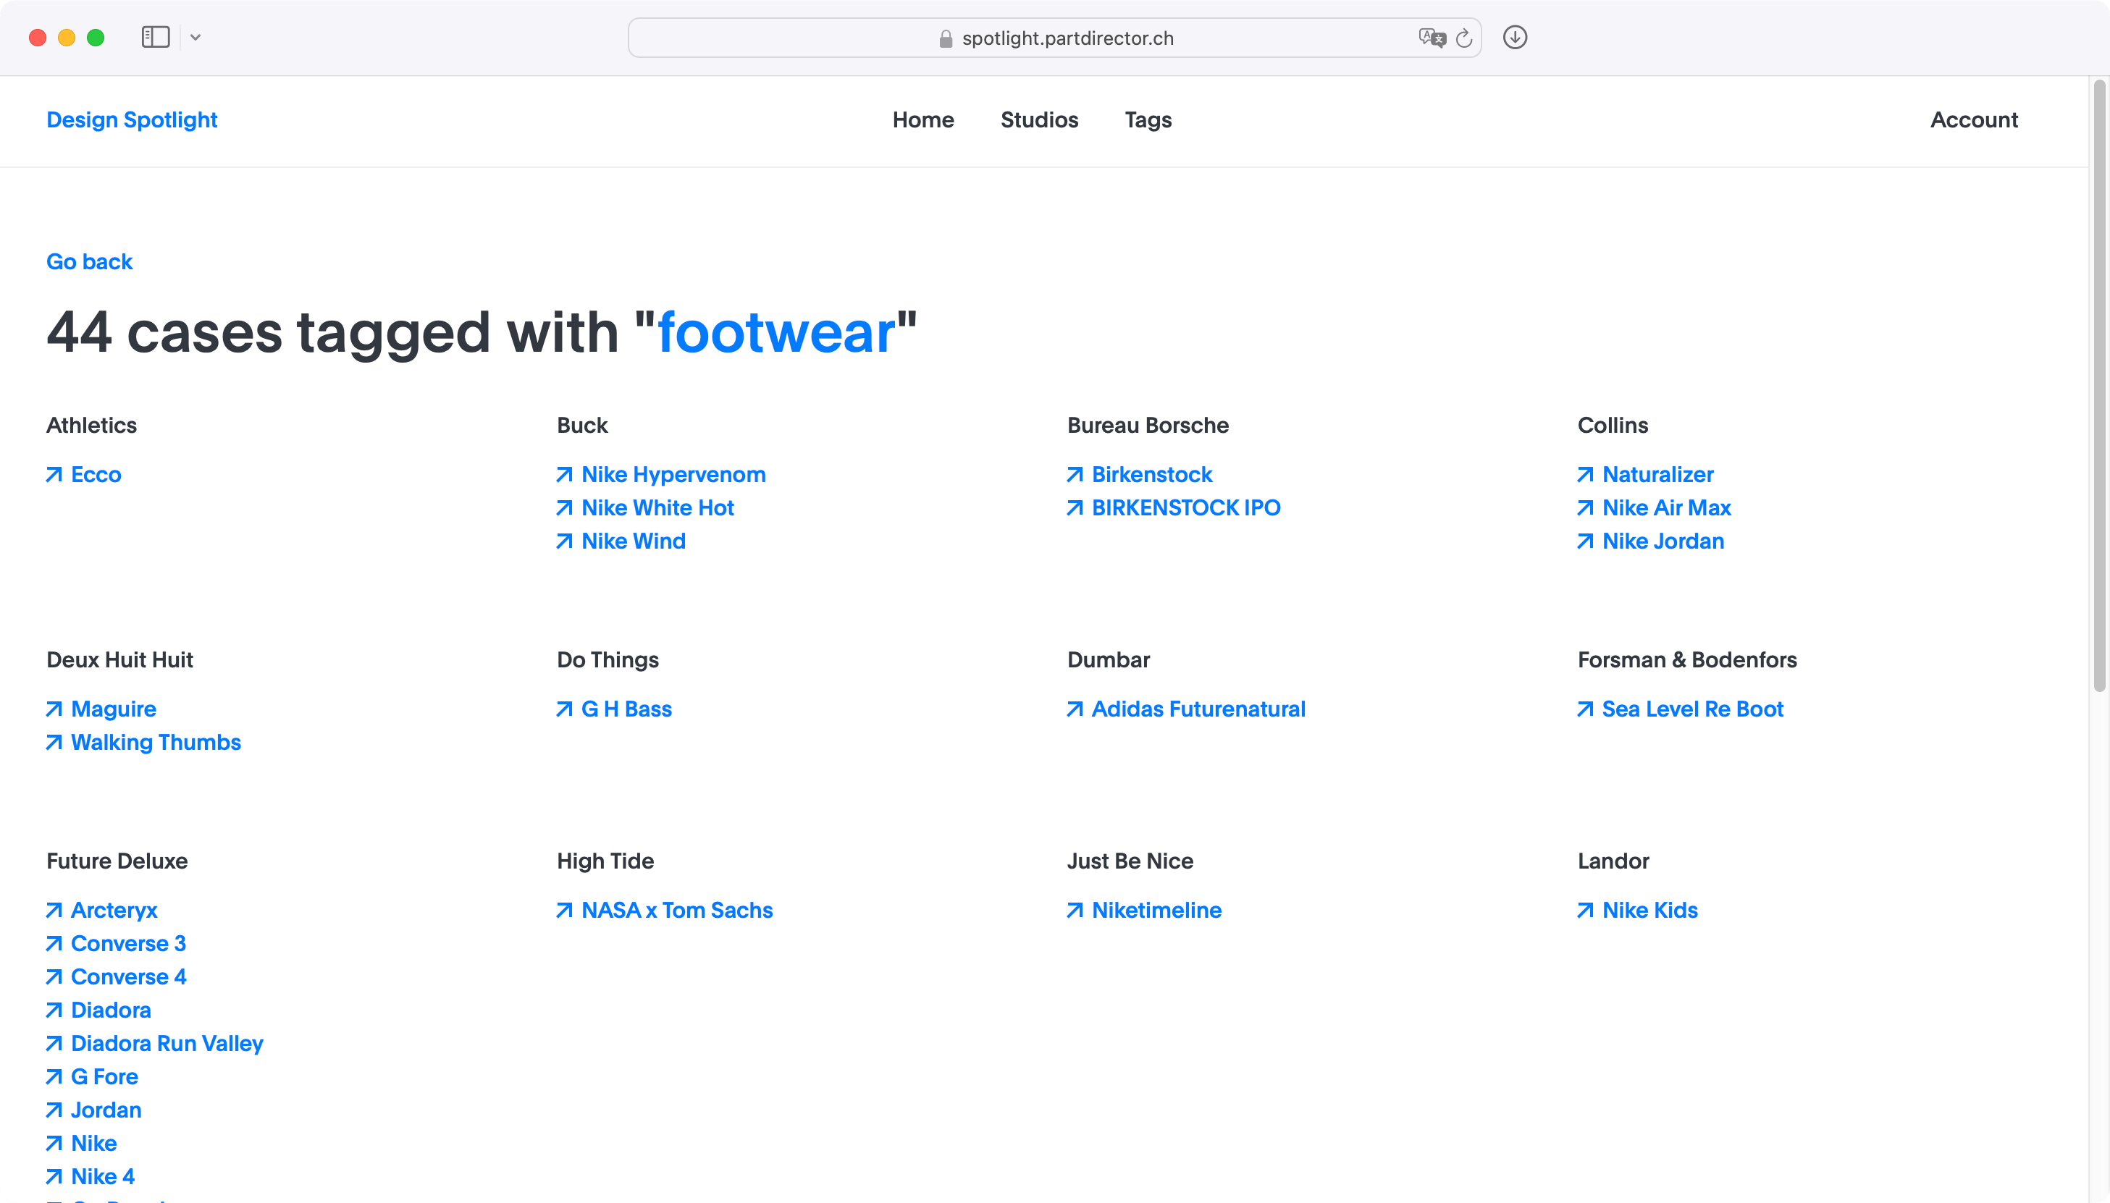Click the arrow icon beside Birkenstock
Image resolution: width=2110 pixels, height=1203 pixels.
pyautogui.click(x=1075, y=474)
